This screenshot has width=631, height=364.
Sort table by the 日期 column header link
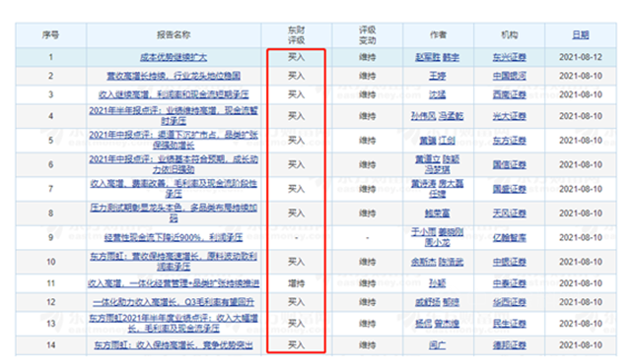point(581,34)
